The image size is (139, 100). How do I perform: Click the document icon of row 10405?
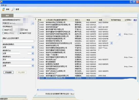[x=39, y=32]
